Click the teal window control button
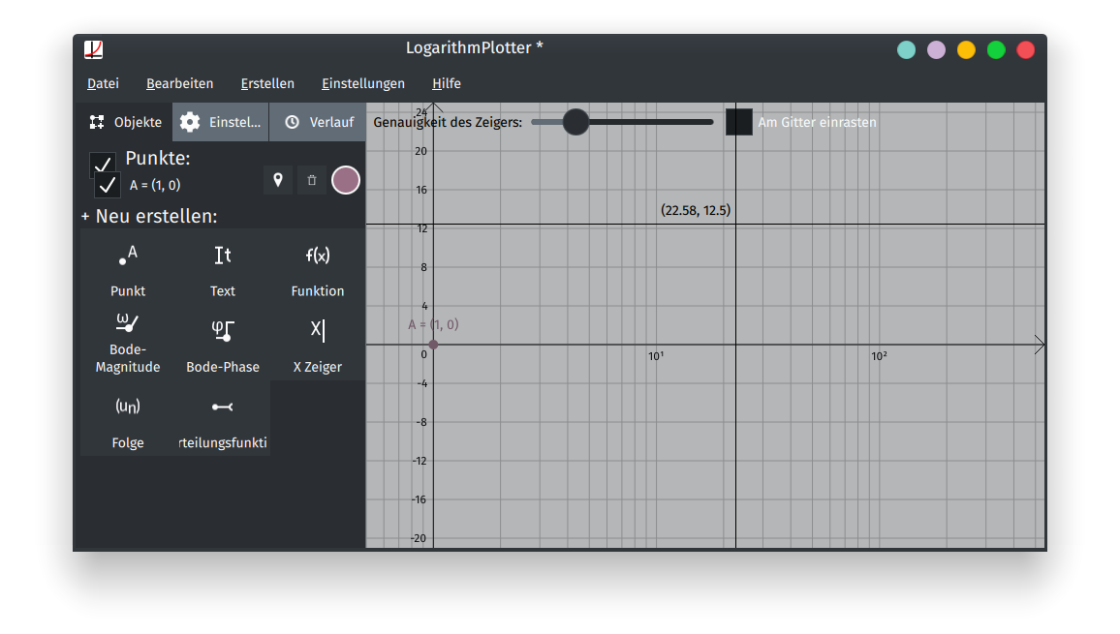1120x634 pixels. [x=907, y=50]
